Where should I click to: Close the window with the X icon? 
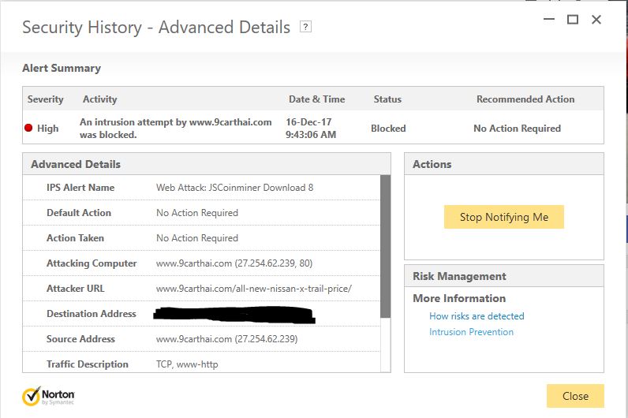pyautogui.click(x=596, y=19)
